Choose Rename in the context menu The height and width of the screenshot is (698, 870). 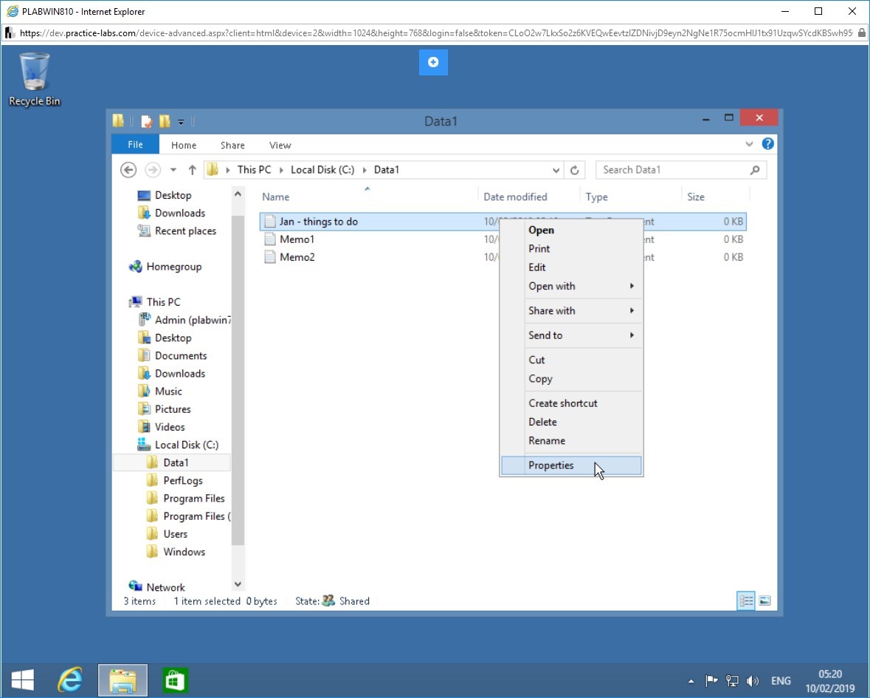(571, 441)
